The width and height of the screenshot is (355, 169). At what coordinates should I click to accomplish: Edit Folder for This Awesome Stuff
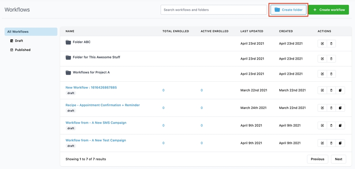coord(322,58)
